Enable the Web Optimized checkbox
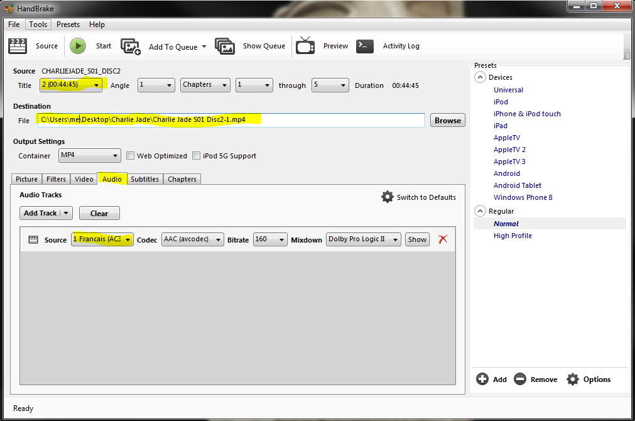The height and width of the screenshot is (421, 635). pos(131,156)
